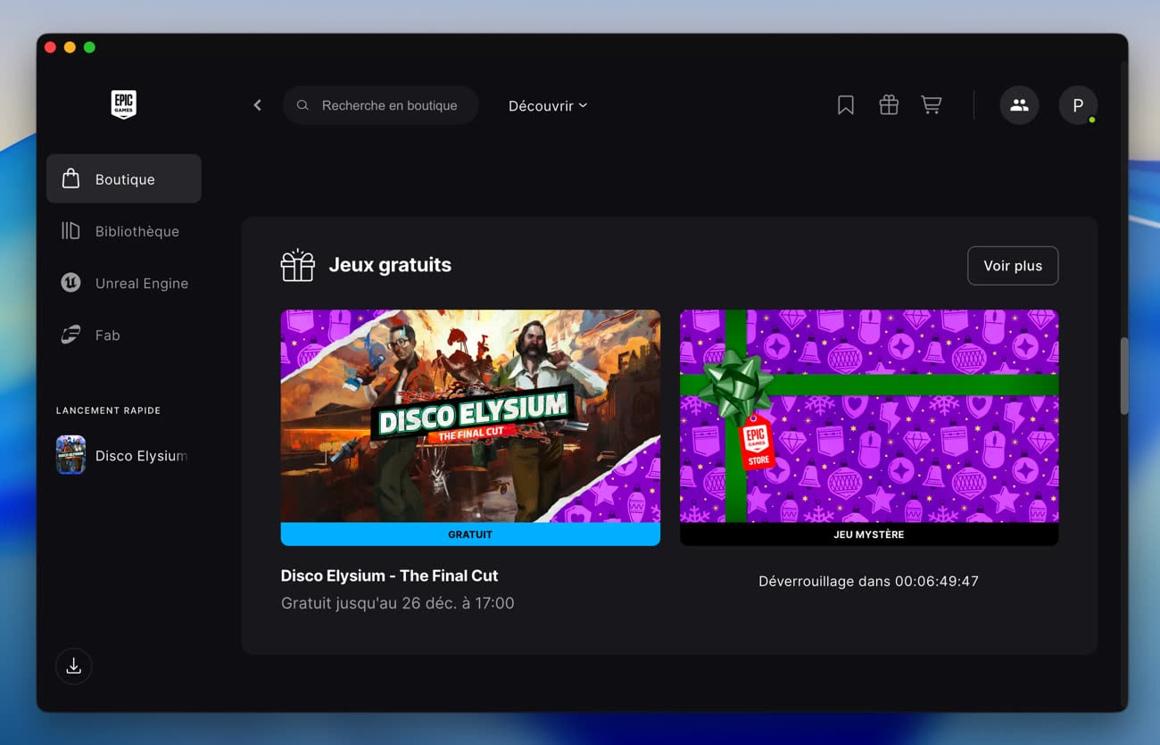Click the mystery game gift thumbnail
The image size is (1160, 745).
(x=868, y=416)
